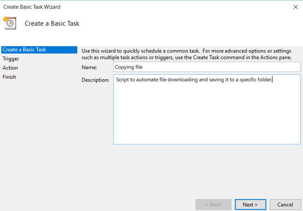This screenshot has width=303, height=211.
Task: Click the Create a Basic Task heading
Action: [x=52, y=23]
